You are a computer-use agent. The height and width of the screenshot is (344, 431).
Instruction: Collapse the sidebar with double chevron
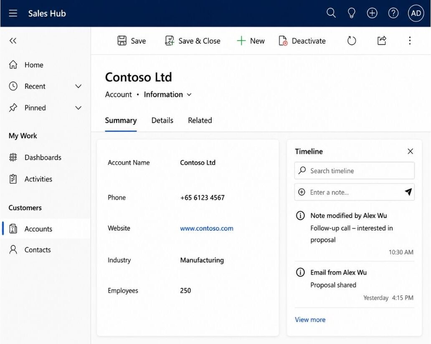(x=13, y=40)
